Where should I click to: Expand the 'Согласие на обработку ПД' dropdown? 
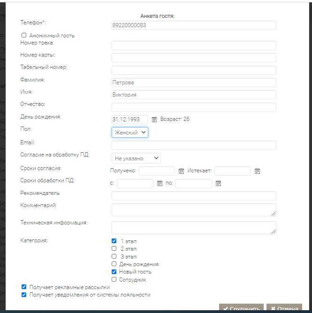[x=136, y=158]
